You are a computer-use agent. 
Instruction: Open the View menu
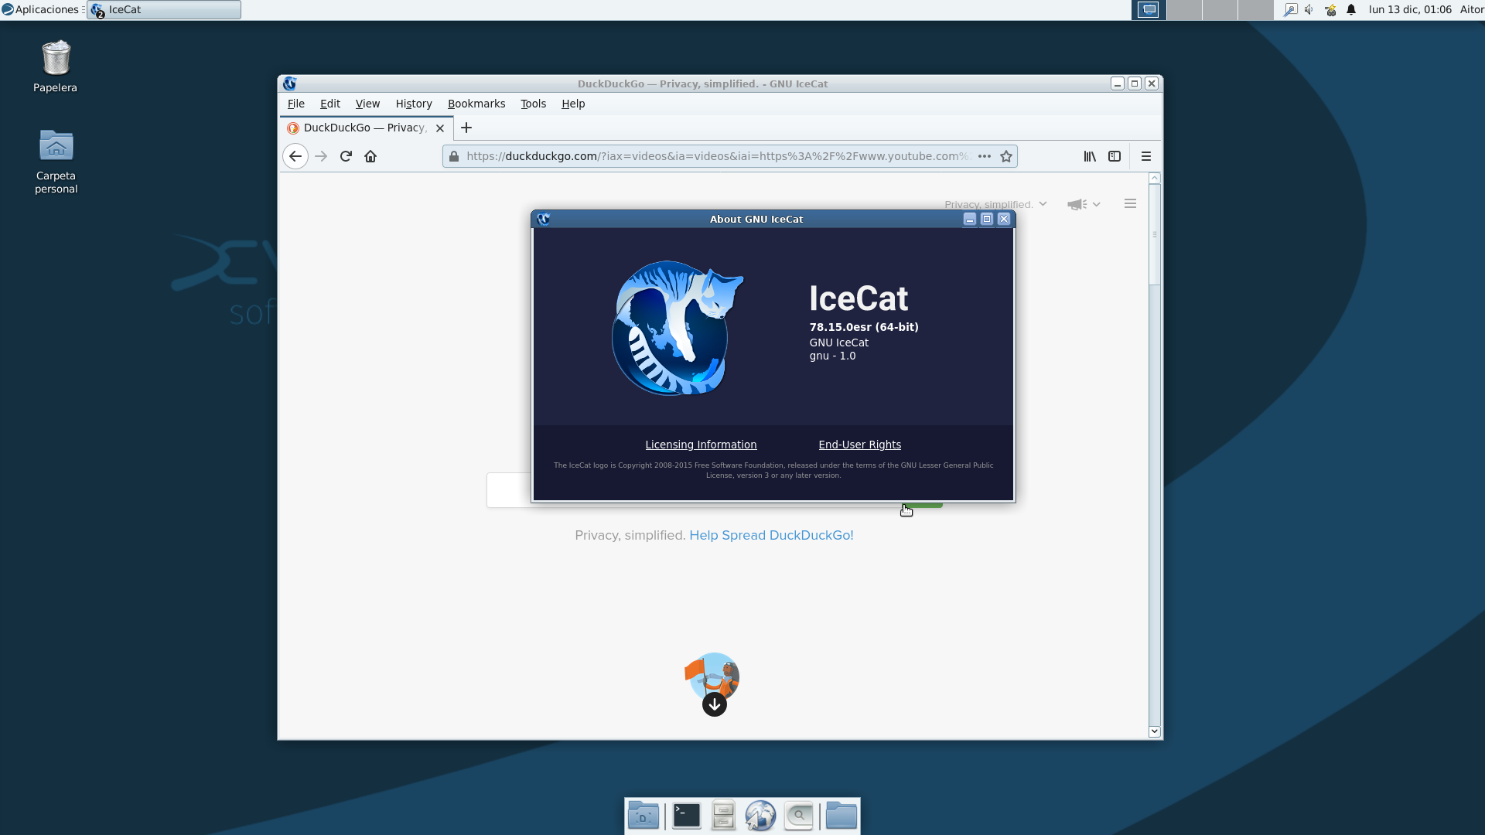tap(367, 104)
